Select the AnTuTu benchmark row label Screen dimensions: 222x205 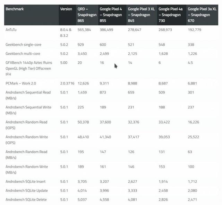[x=11, y=30]
